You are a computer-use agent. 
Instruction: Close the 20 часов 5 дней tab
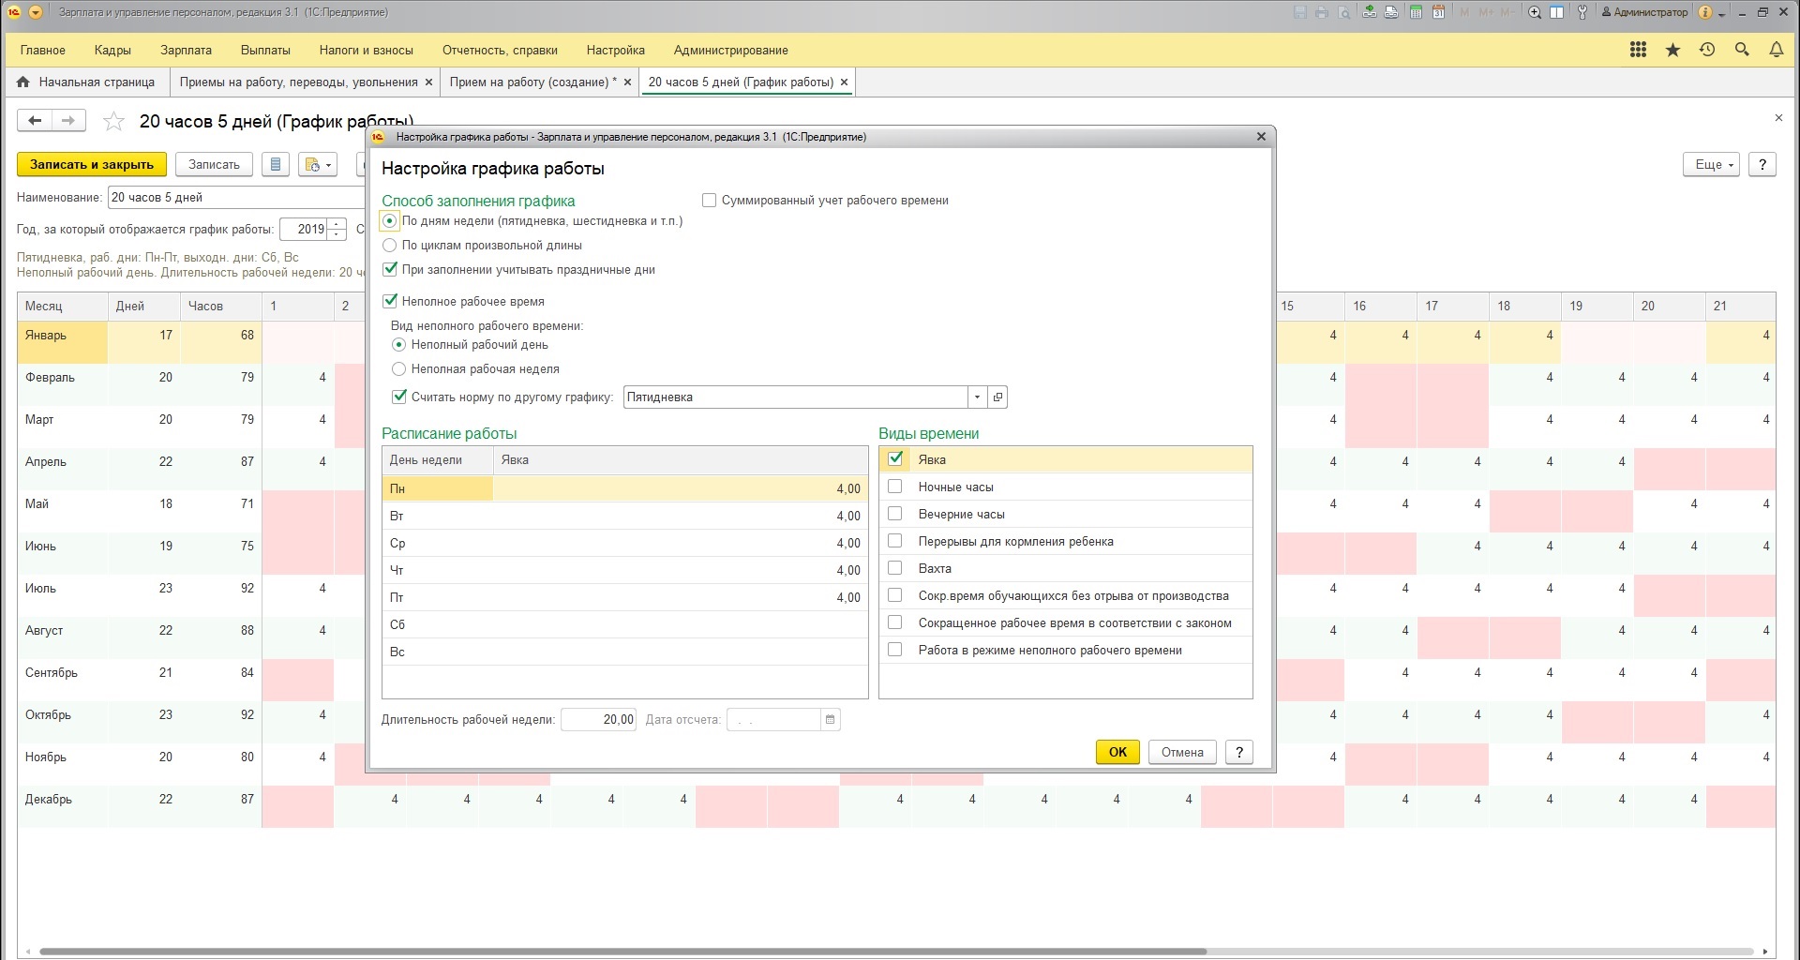[x=844, y=82]
